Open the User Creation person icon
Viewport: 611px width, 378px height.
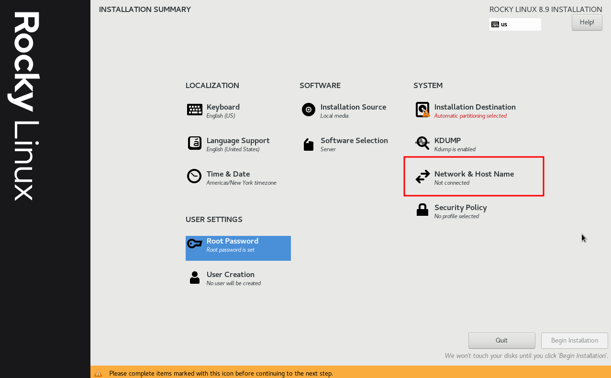click(195, 278)
